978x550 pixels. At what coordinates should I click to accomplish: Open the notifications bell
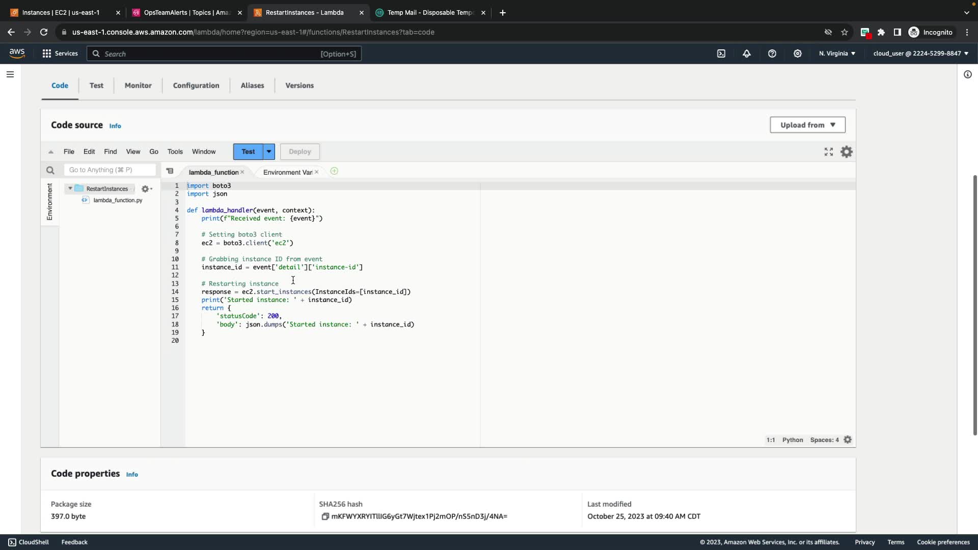tap(747, 53)
